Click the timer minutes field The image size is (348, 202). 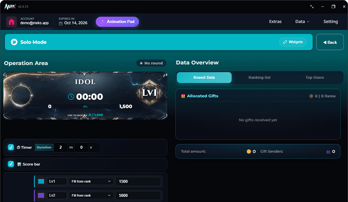click(61, 147)
